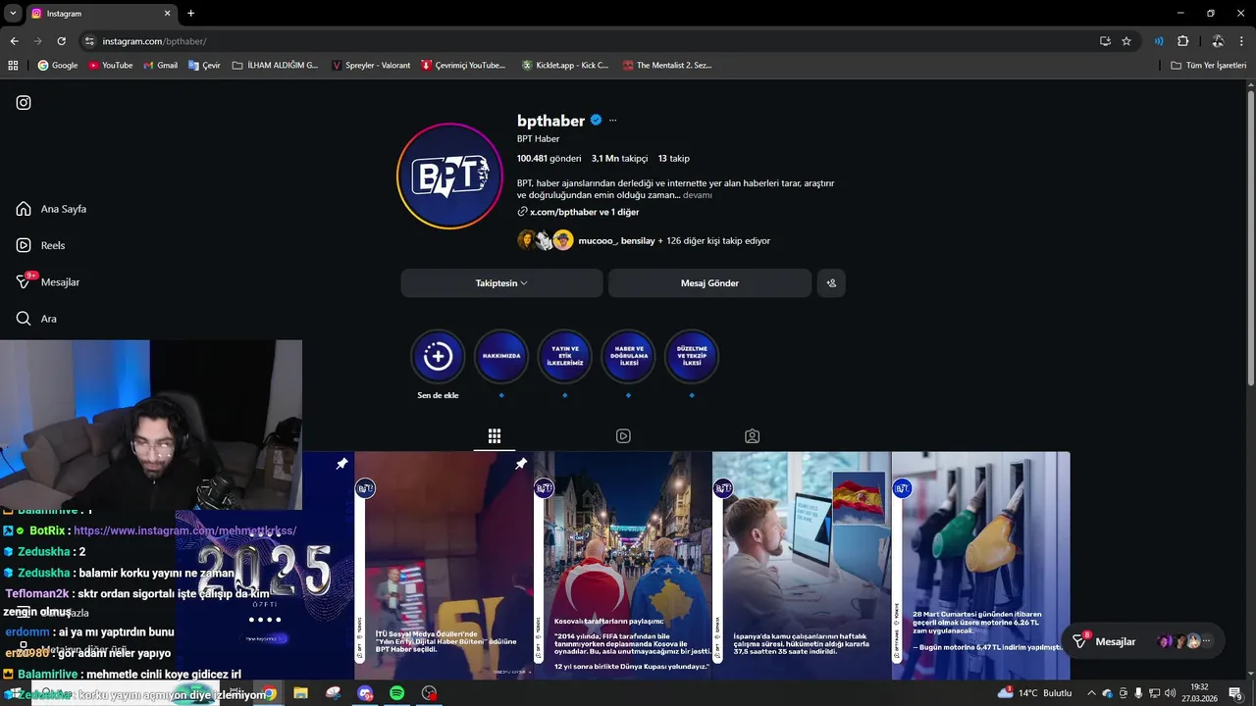Open the bpthaber profile picture
The width and height of the screenshot is (1256, 706).
point(449,176)
